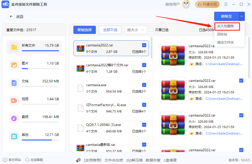Toggle selection box for JZFormatFactory exe group

[144, 105]
